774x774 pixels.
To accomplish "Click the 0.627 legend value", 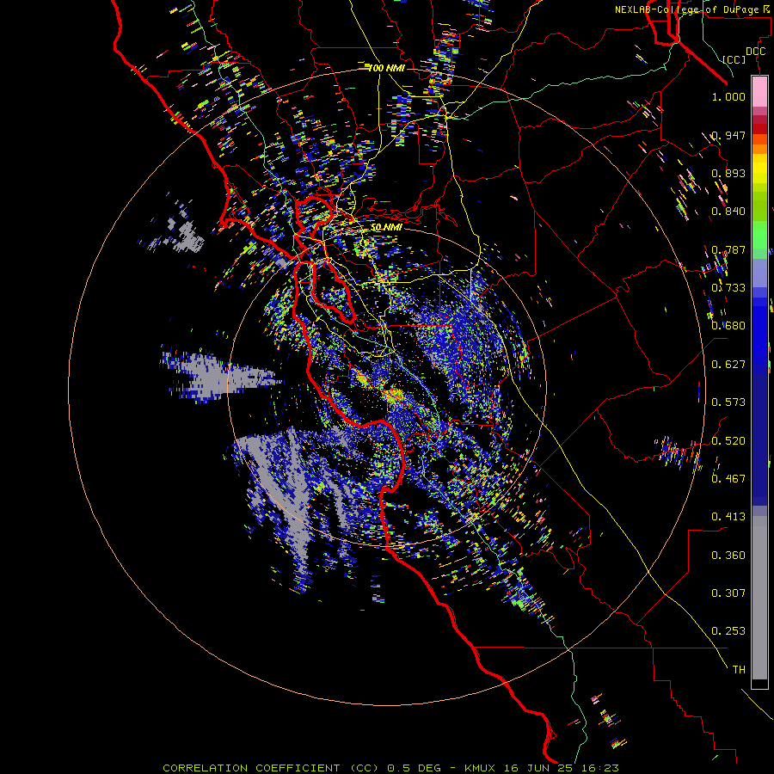I will pos(728,365).
